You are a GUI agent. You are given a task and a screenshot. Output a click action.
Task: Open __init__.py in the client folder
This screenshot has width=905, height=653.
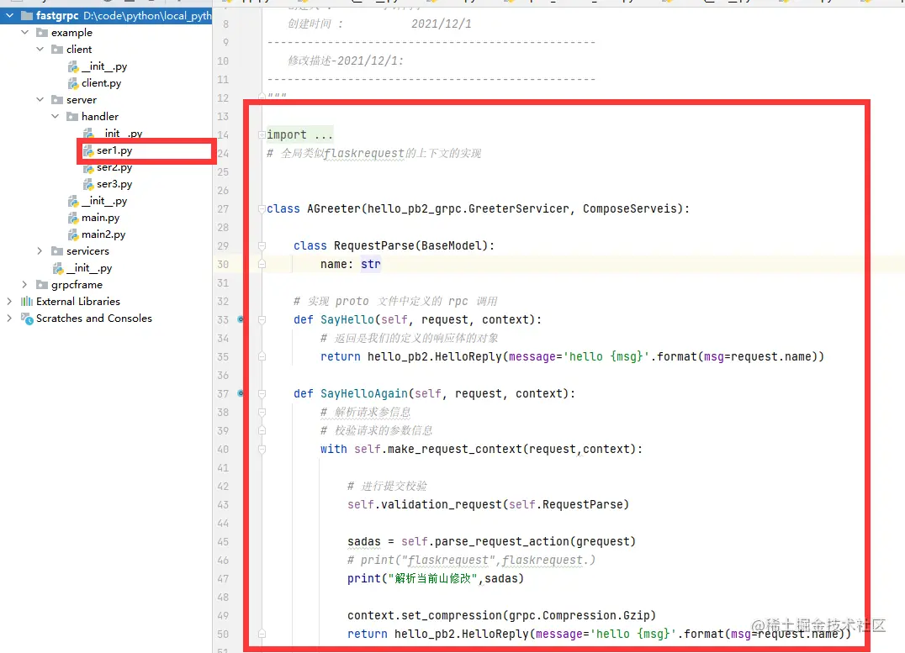[104, 66]
